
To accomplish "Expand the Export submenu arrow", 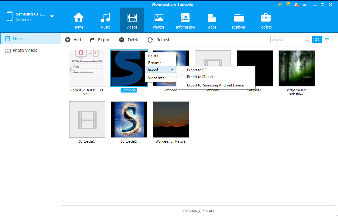I will [x=172, y=69].
